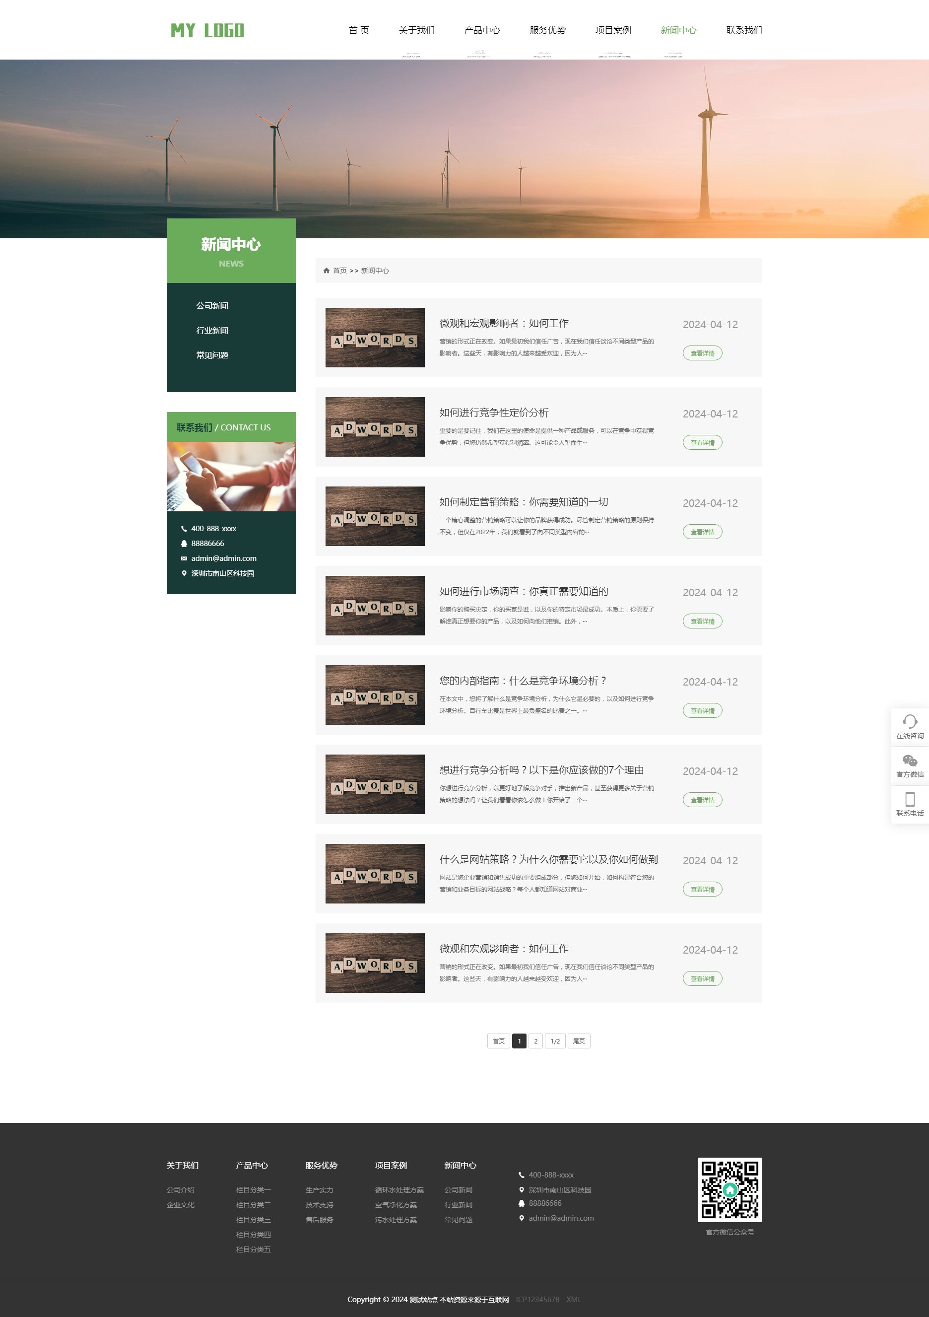Click the online consultation headset icon

coord(910,721)
